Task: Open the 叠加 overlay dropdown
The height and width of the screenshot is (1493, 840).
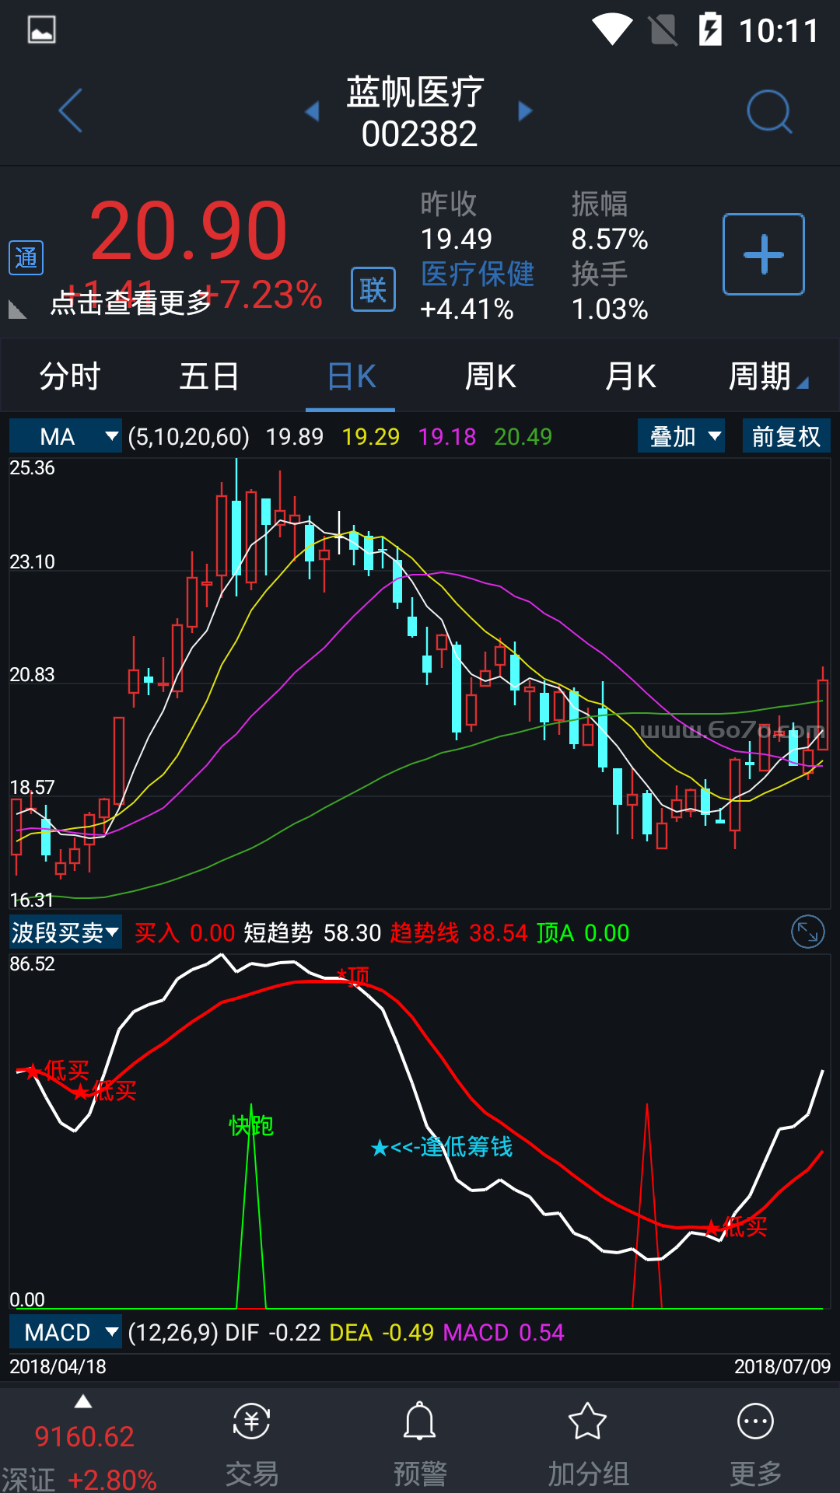Action: tap(681, 436)
